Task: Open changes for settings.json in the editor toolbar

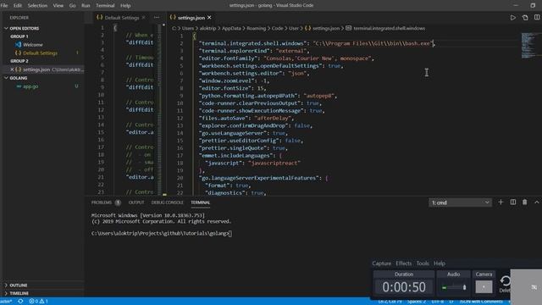Action: point(525,18)
